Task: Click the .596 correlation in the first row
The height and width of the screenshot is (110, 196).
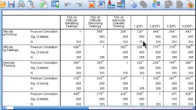Action: tap(100, 31)
